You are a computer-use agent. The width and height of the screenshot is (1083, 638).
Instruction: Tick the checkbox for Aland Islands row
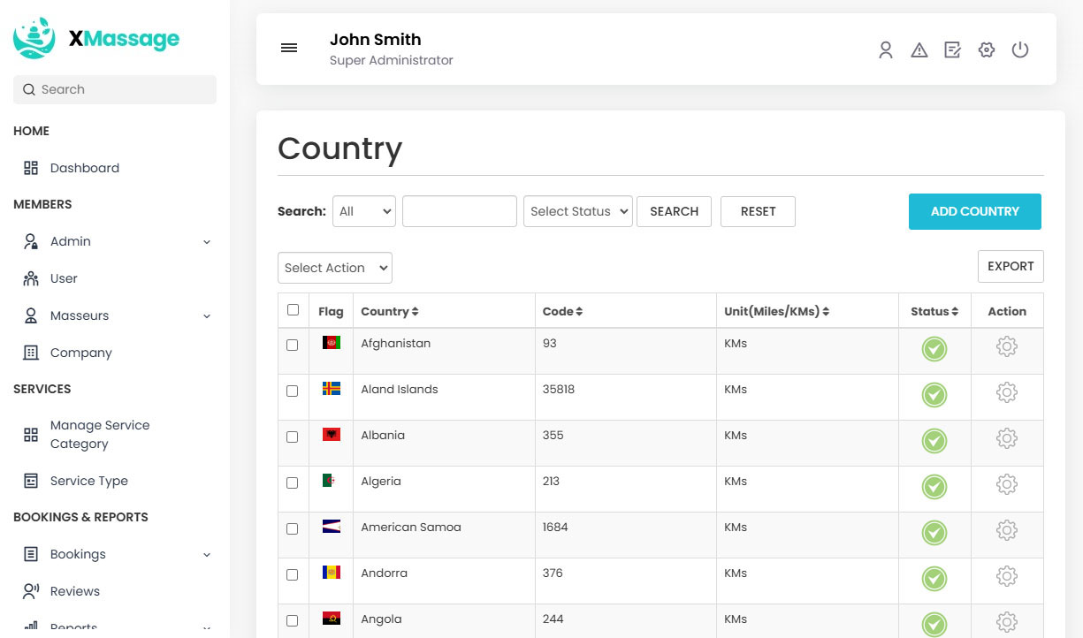pyautogui.click(x=293, y=391)
